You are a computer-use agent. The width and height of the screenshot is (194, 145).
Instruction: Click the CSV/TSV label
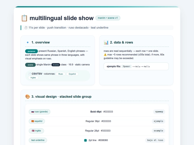tap(37, 74)
